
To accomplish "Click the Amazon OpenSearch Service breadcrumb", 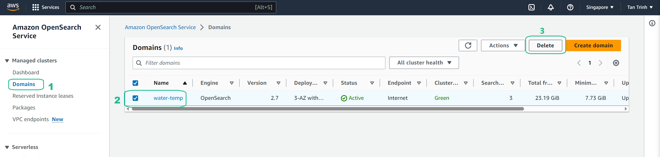I will tap(160, 27).
